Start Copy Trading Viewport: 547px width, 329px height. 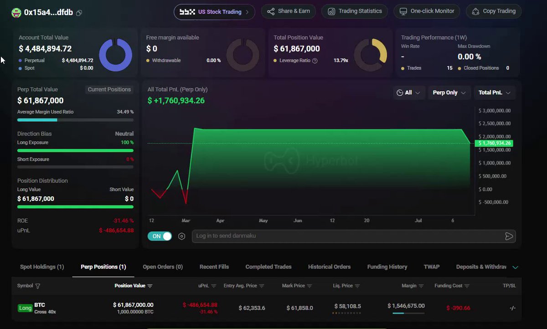coord(494,11)
